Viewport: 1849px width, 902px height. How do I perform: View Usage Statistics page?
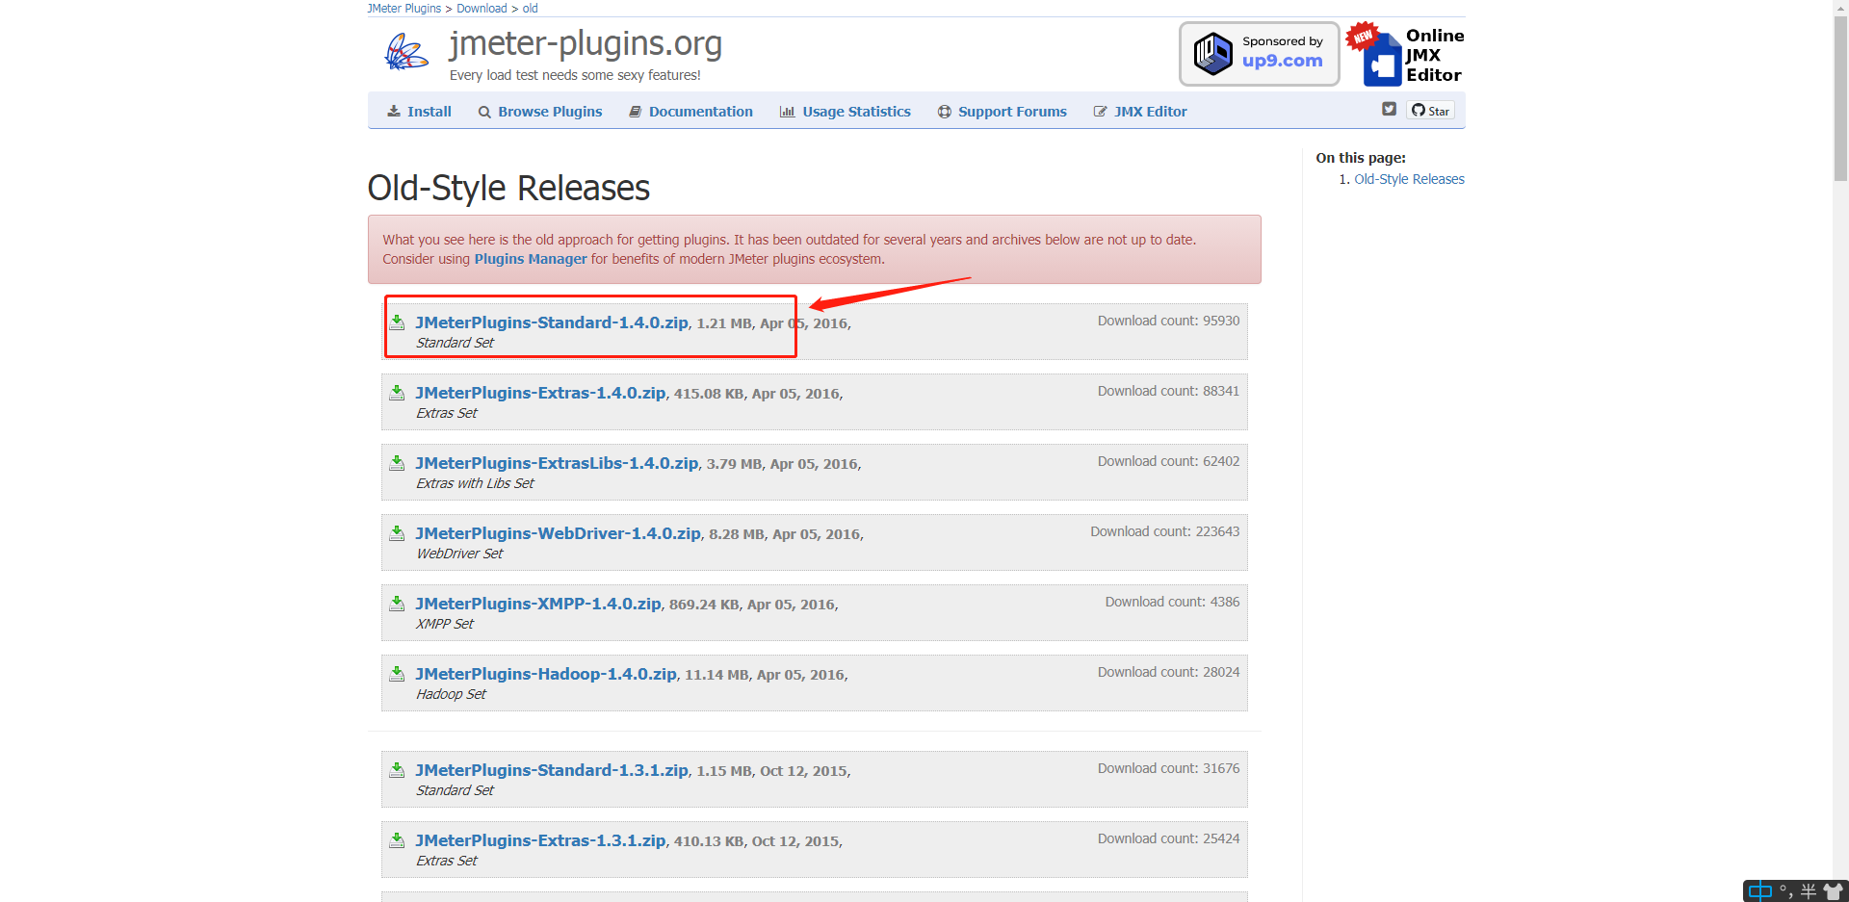[x=845, y=112]
